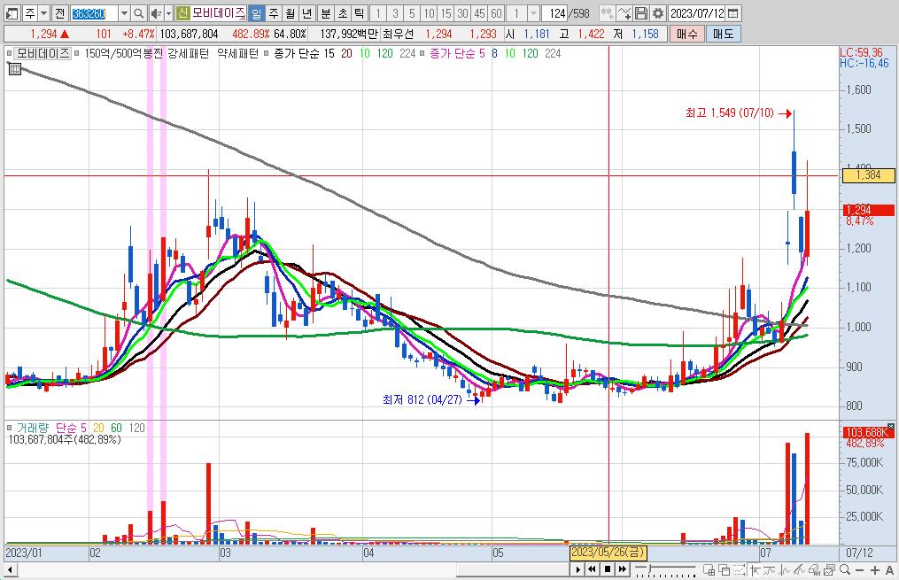899x580 pixels.
Task: Select the 월 monthly period
Action: [291, 13]
